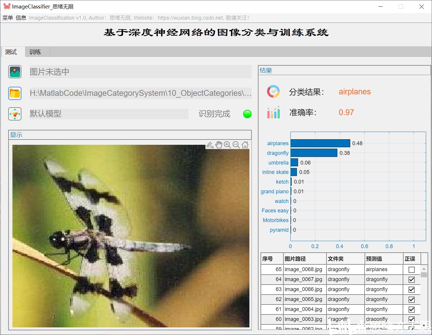The width and height of the screenshot is (432, 335).
Task: Click the 预测值 column header
Action: click(384, 259)
